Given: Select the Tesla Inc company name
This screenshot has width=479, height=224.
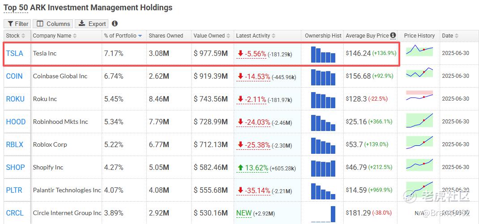Looking at the screenshot, I should (x=45, y=53).
